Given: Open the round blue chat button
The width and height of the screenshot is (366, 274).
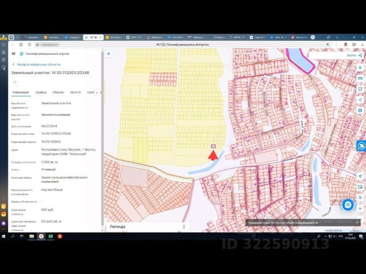Looking at the screenshot, I should (348, 205).
